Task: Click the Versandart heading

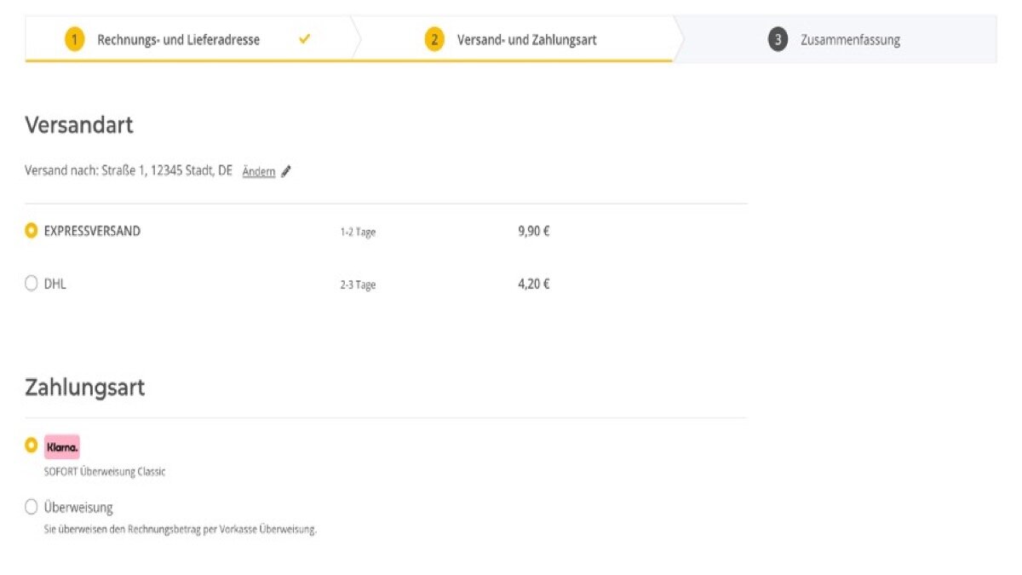Action: [x=79, y=125]
